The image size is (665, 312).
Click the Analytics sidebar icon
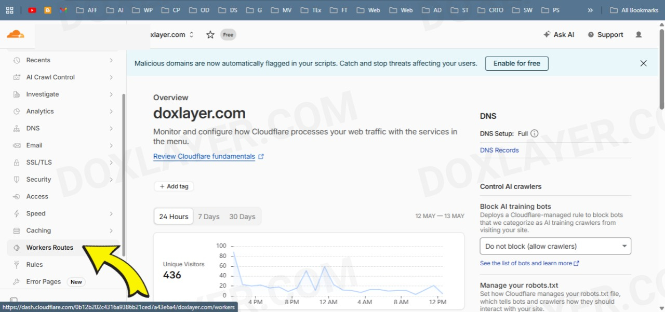coord(17,112)
